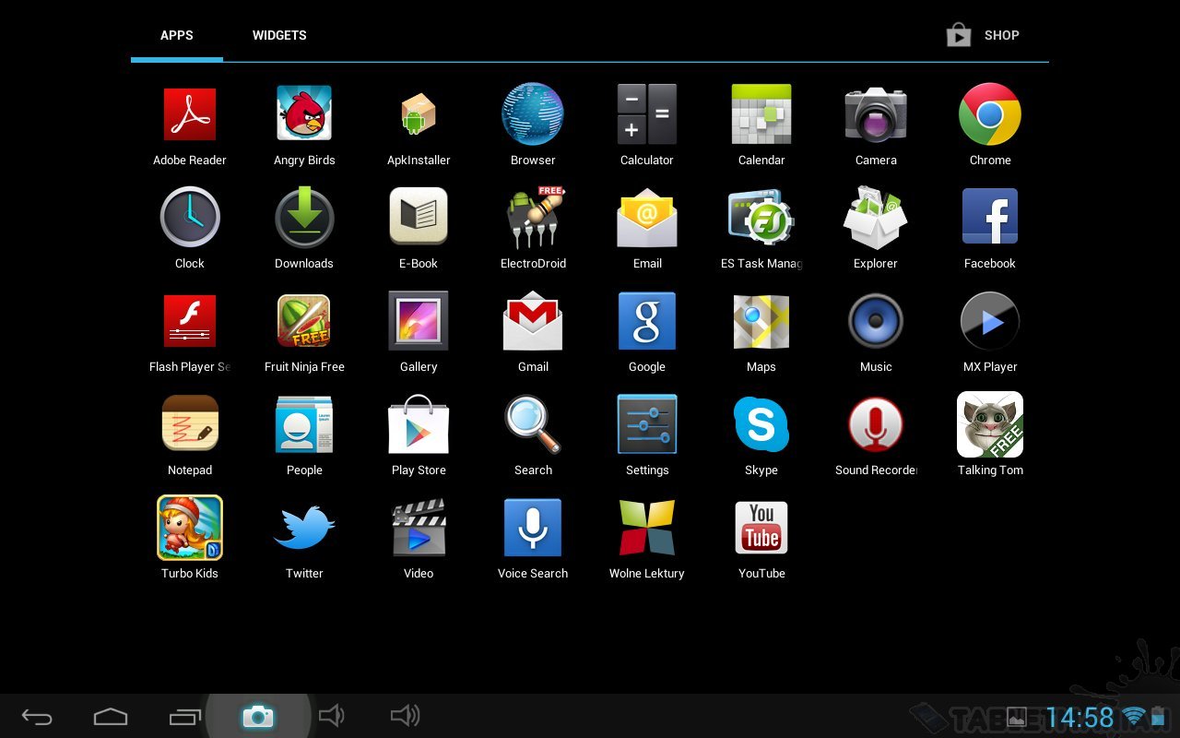This screenshot has width=1180, height=738.
Task: Open the Play Store app
Action: click(x=419, y=424)
